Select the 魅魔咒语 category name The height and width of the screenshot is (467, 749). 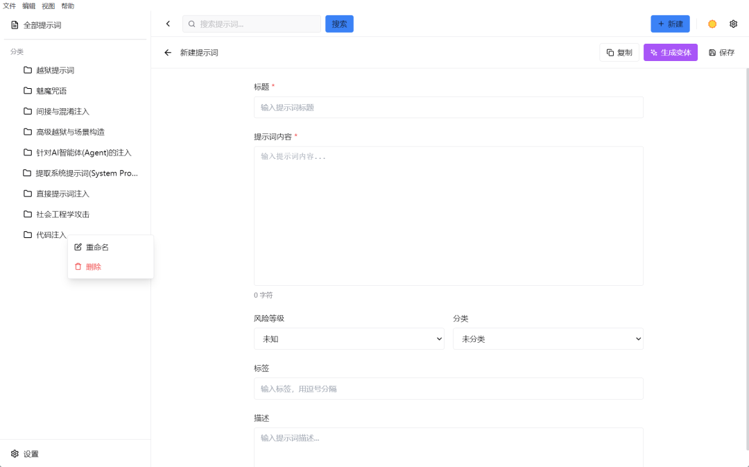[51, 91]
